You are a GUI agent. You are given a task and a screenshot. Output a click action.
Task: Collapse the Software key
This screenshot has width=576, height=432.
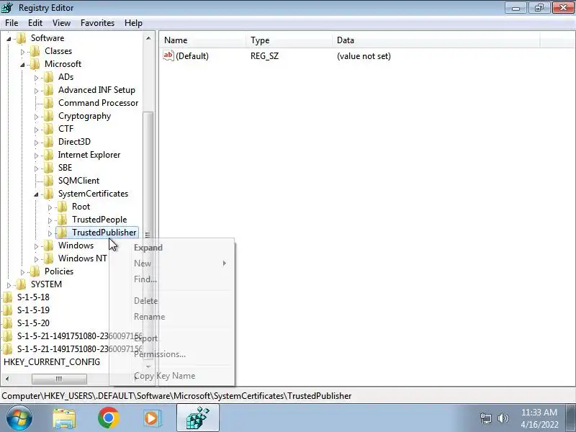click(9, 39)
